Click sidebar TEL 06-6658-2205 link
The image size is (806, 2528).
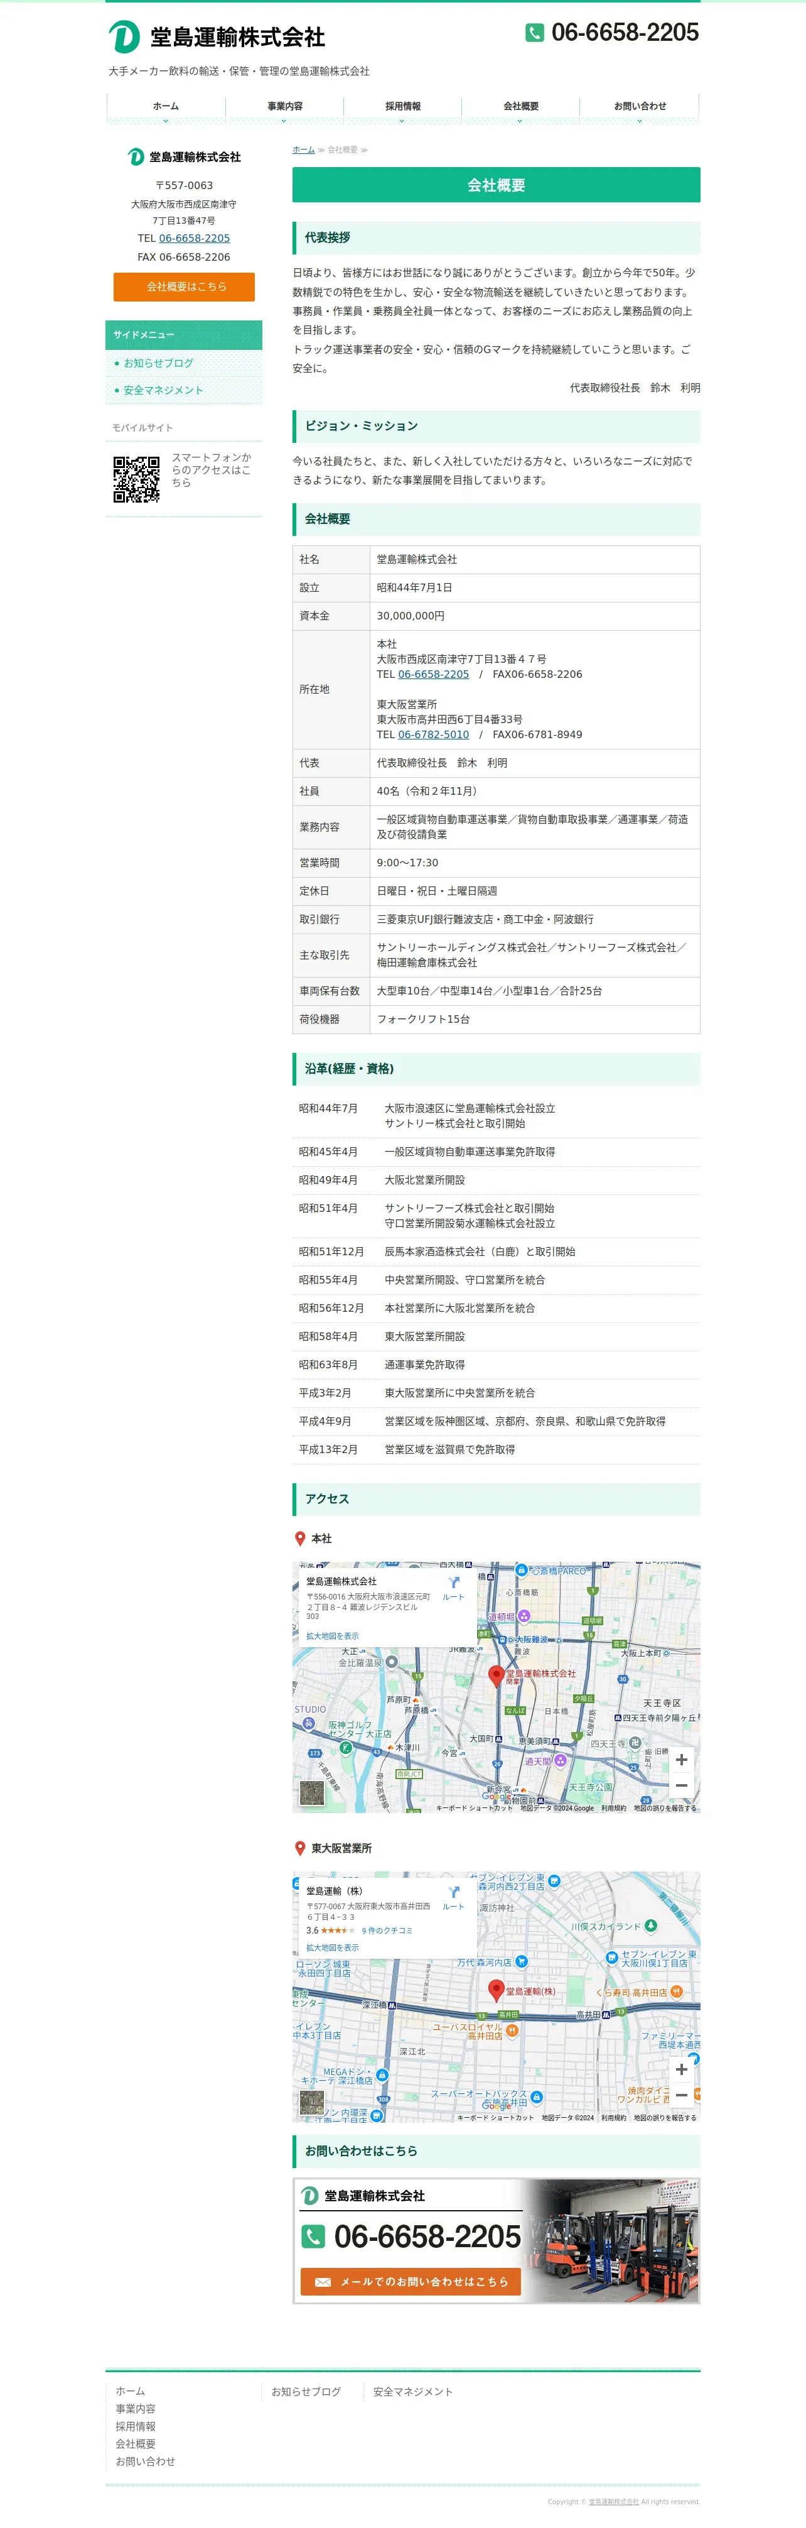[194, 239]
